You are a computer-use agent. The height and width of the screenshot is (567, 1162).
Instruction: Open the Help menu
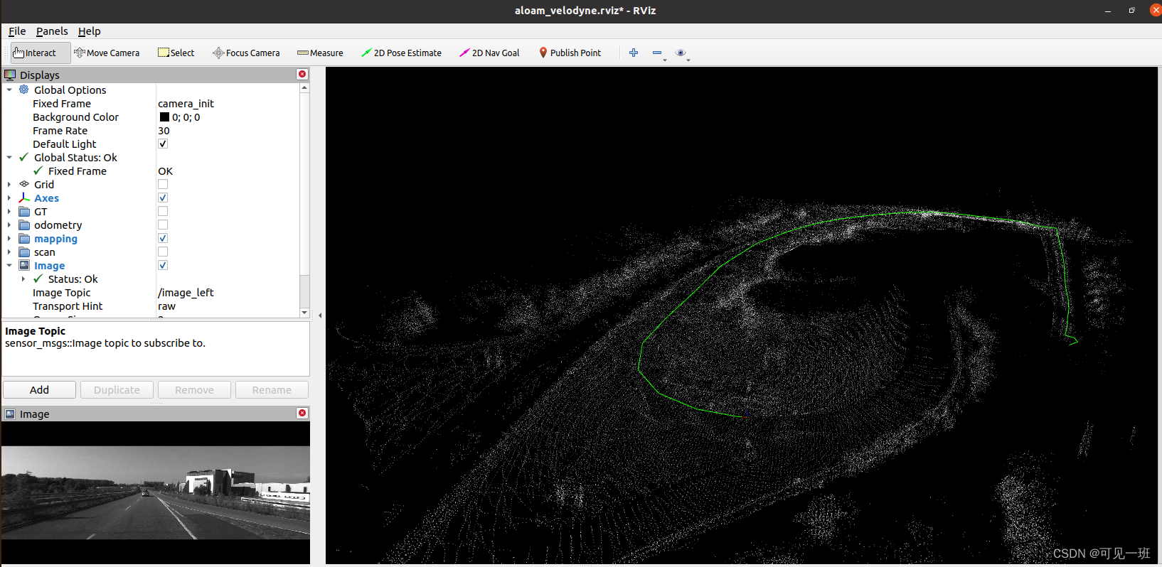90,31
